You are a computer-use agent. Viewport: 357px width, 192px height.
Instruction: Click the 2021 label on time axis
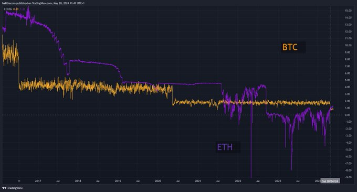tap(198, 181)
